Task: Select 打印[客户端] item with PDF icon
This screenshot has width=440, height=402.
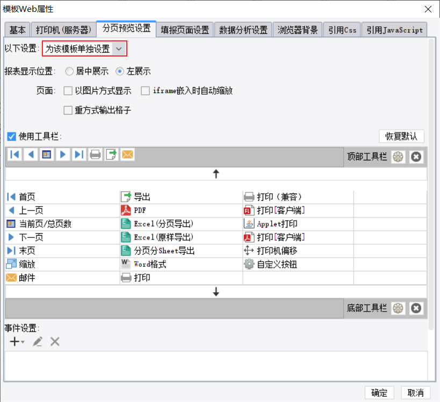Action: point(298,237)
